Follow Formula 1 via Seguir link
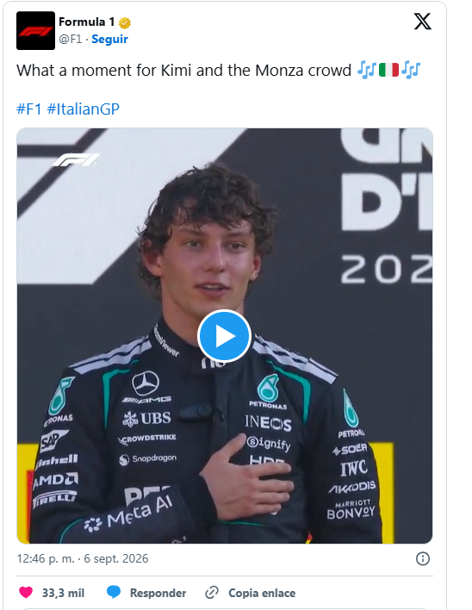Viewport: 472px width, 610px height. pos(109,40)
